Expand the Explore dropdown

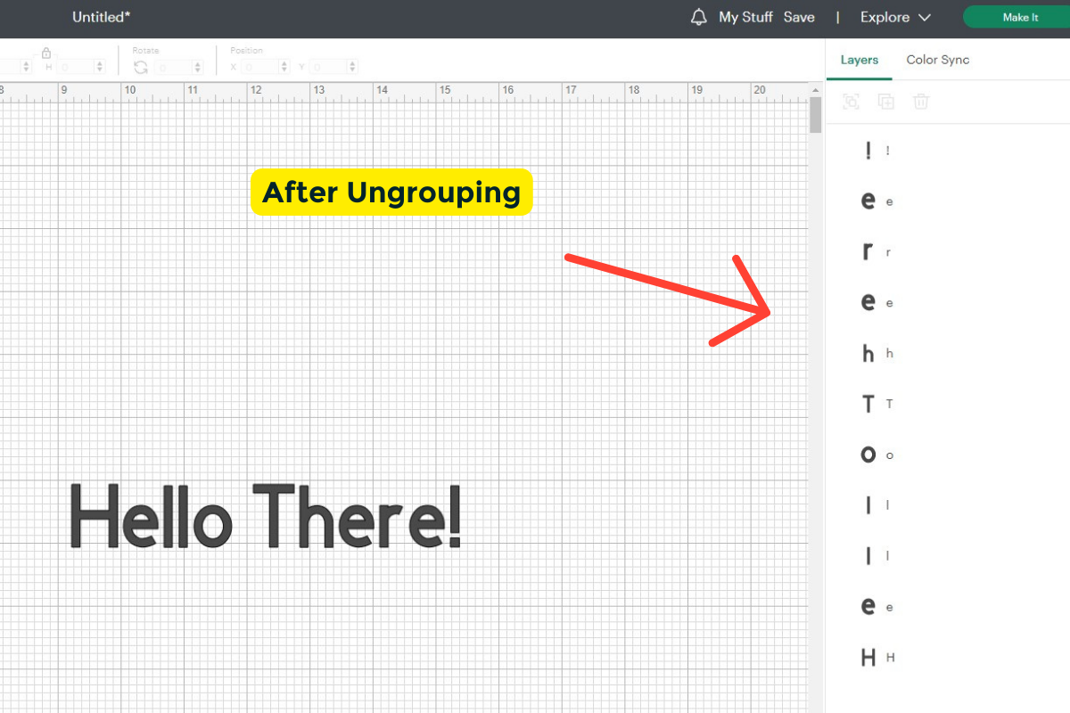[x=895, y=17]
